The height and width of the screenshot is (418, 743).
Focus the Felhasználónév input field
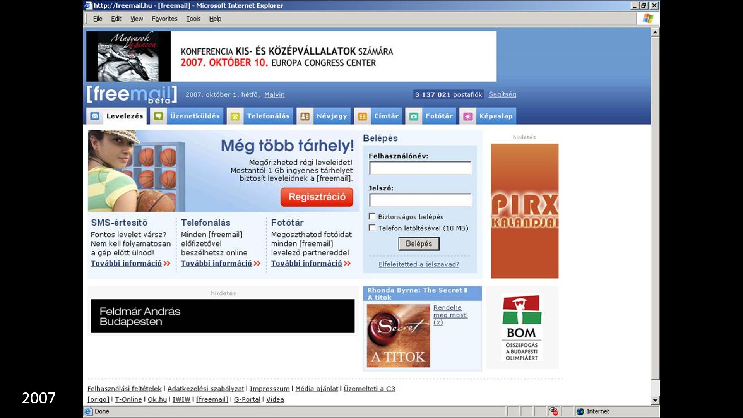pyautogui.click(x=420, y=168)
